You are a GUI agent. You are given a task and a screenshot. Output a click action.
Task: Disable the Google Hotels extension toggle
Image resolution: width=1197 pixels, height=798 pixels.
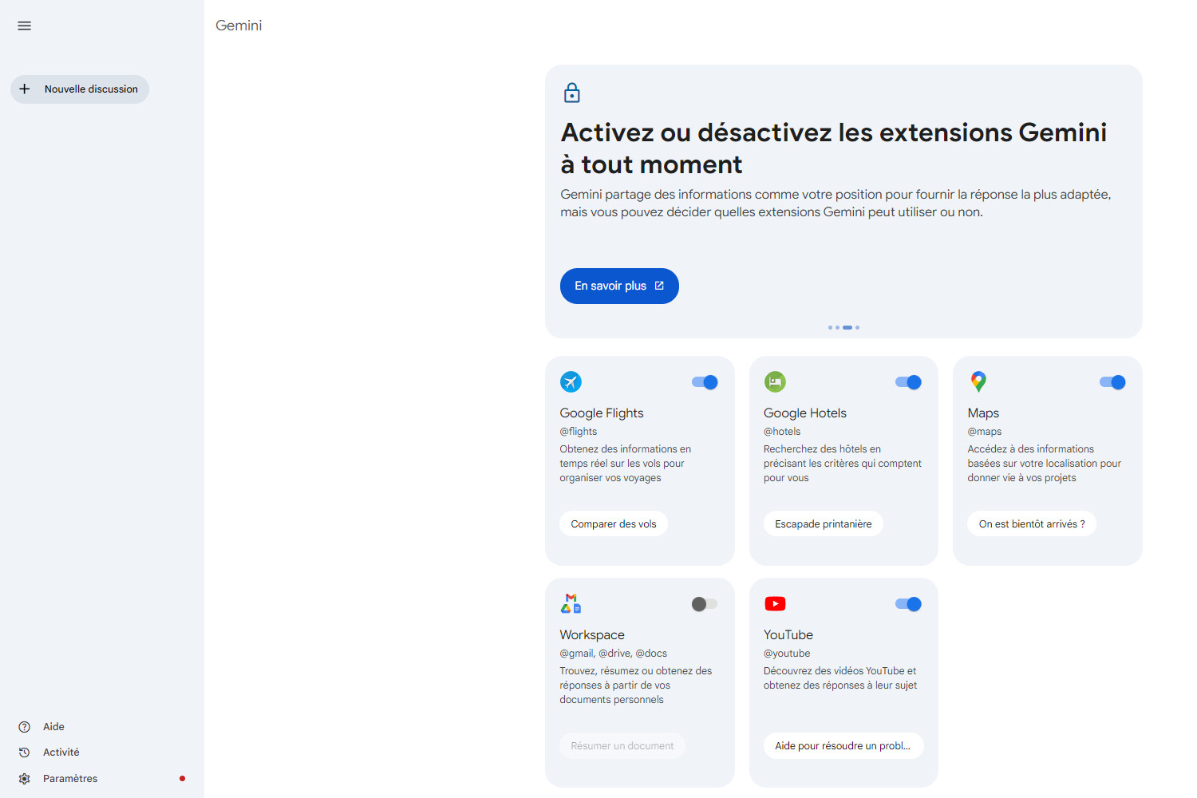[908, 382]
